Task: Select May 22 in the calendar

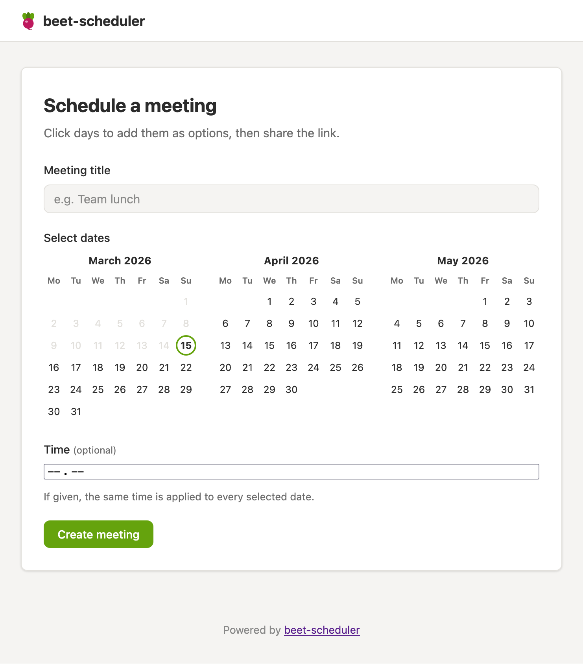Action: (x=485, y=367)
